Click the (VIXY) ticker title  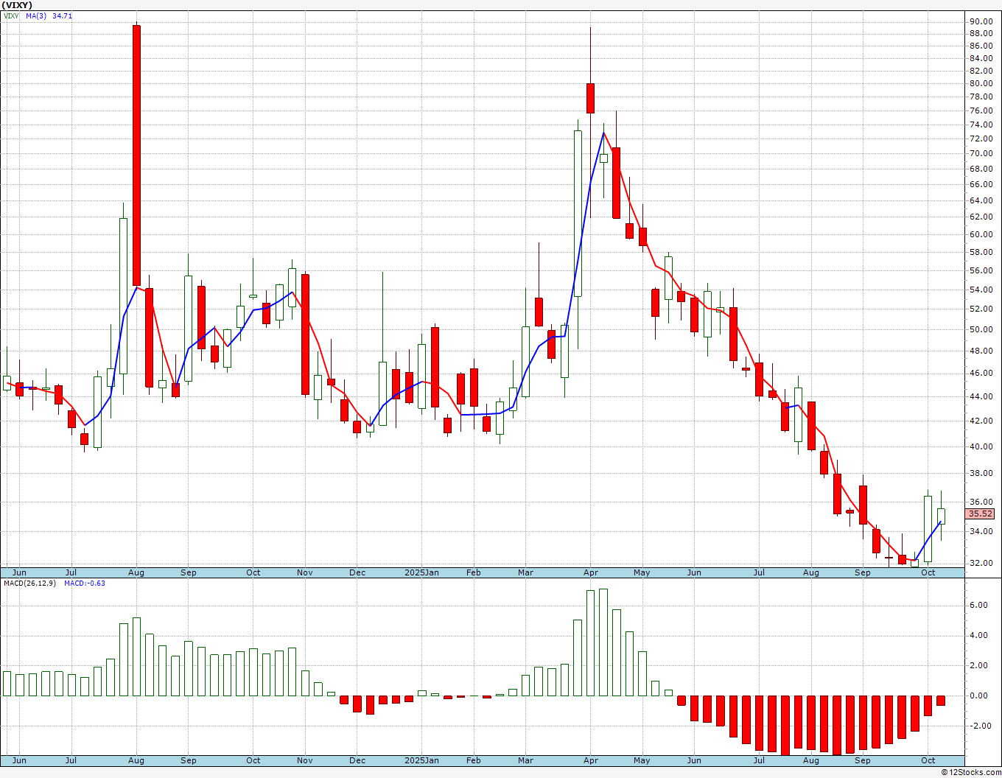tap(17, 5)
